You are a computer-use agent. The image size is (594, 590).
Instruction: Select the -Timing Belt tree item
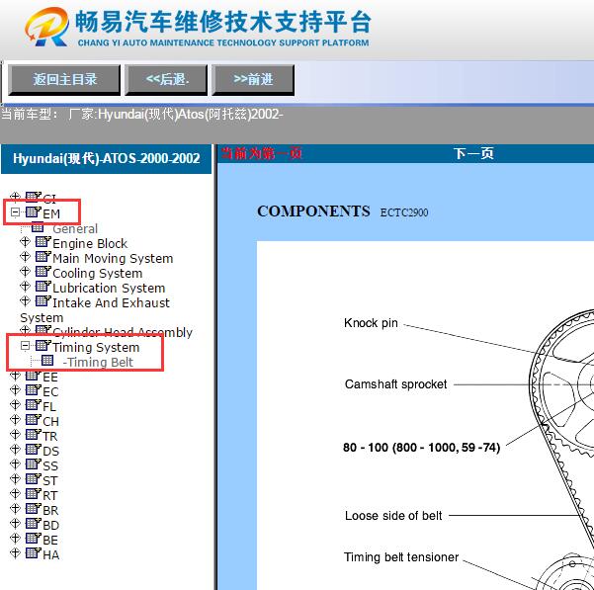click(98, 362)
